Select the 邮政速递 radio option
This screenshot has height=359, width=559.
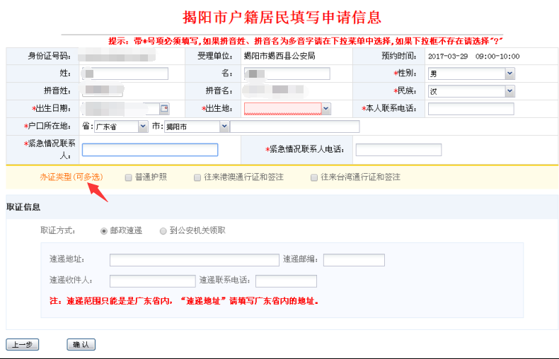coord(104,231)
